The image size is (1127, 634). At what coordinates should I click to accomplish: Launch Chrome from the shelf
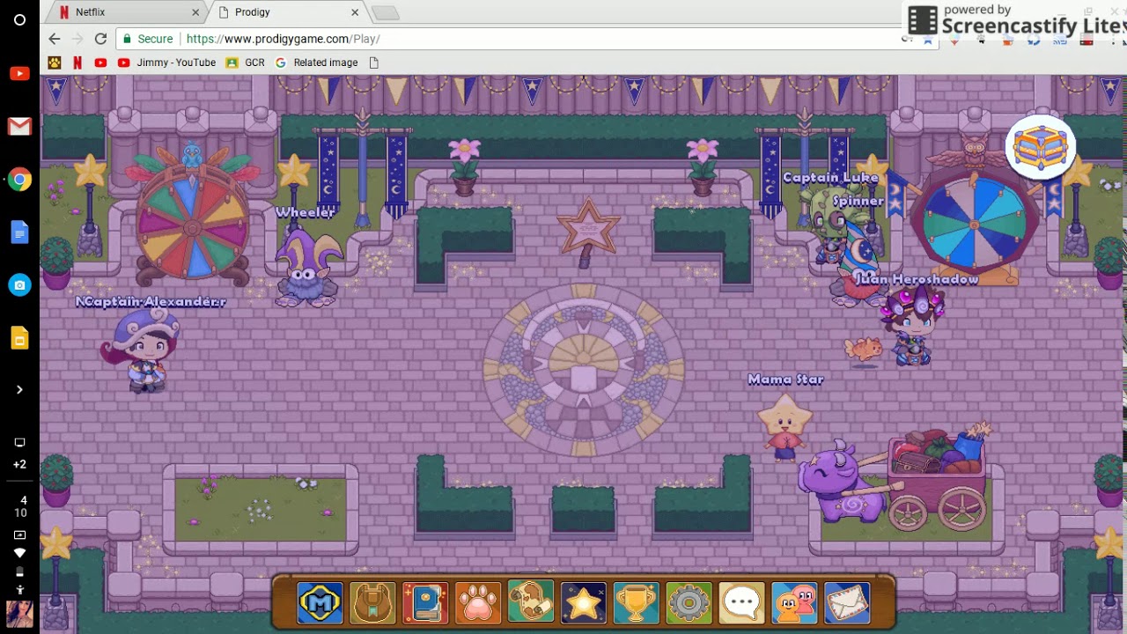[19, 180]
